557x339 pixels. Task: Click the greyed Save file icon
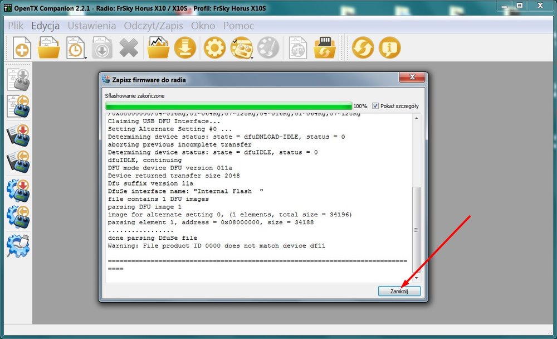102,47
